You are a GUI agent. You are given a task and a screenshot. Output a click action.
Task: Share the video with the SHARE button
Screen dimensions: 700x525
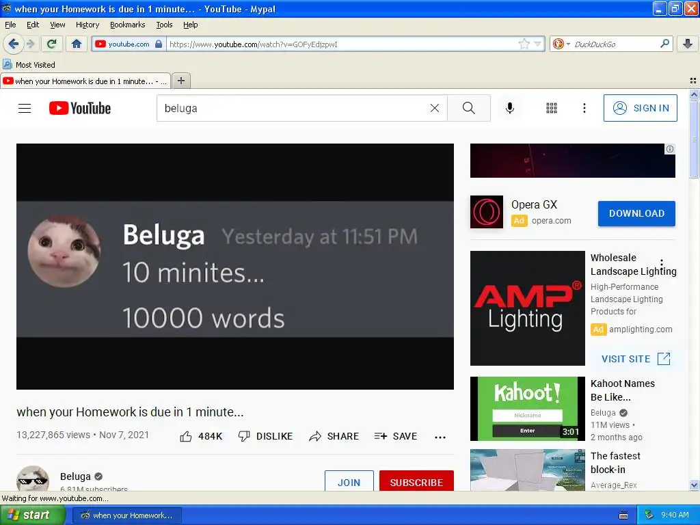click(x=334, y=436)
